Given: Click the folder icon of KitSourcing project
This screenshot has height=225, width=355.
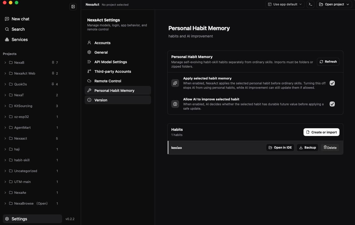Looking at the screenshot, I should 11,106.
